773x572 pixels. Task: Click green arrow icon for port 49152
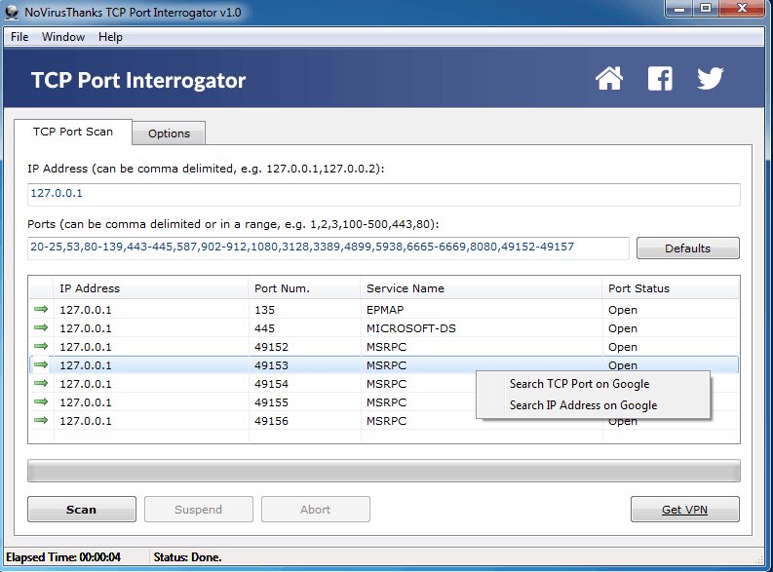pyautogui.click(x=41, y=346)
